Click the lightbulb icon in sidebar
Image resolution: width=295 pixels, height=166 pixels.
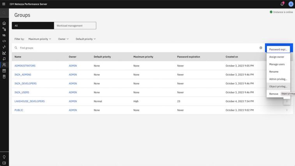click(x=4, y=157)
